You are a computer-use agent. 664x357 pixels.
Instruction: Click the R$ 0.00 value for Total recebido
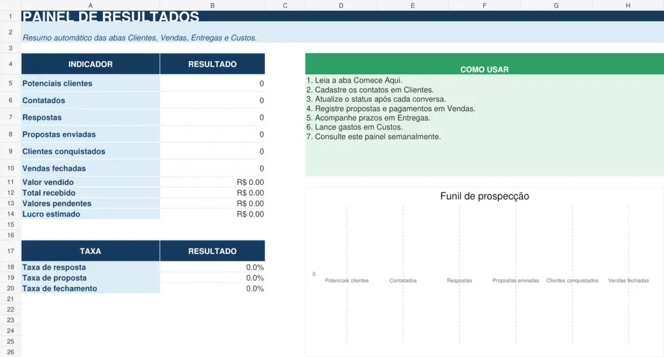(212, 192)
